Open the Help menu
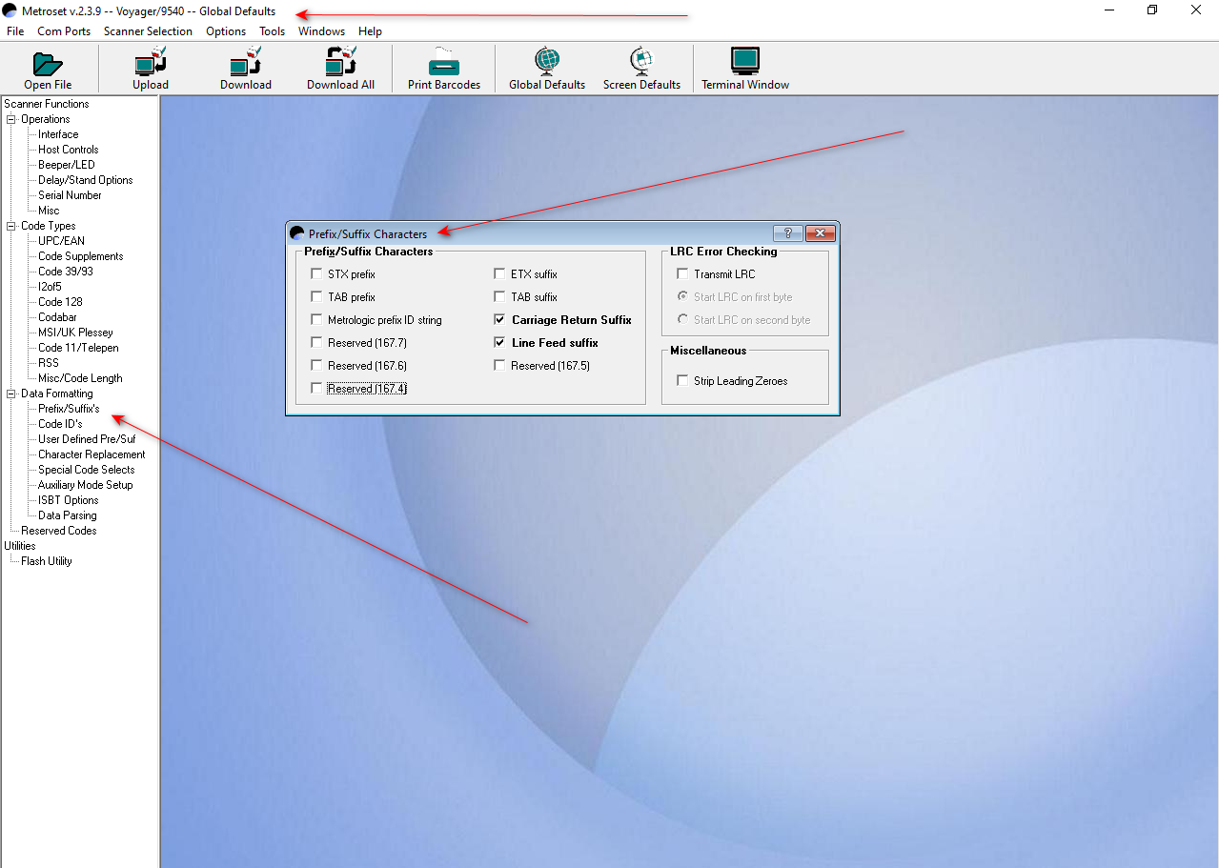Viewport: 1219px width, 868px height. (x=370, y=31)
